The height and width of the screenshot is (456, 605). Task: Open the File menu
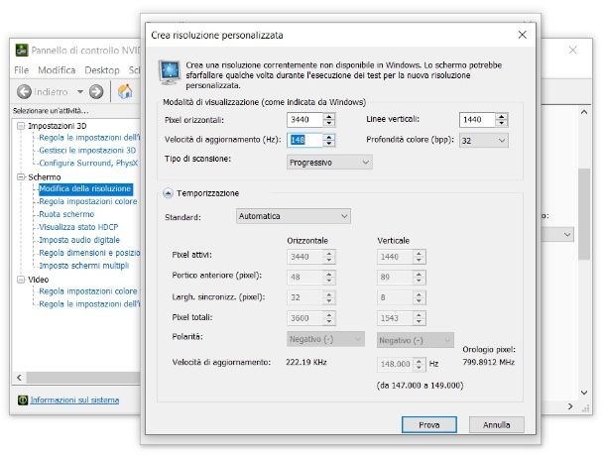21,70
